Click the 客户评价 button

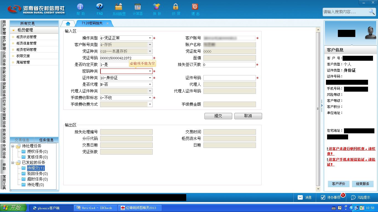tap(338, 184)
